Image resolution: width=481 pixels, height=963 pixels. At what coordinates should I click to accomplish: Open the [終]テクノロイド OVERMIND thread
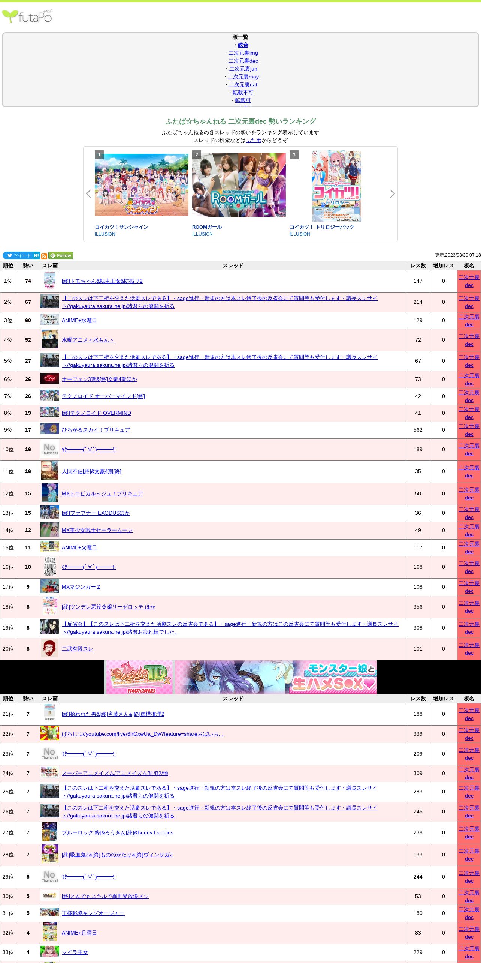(96, 413)
